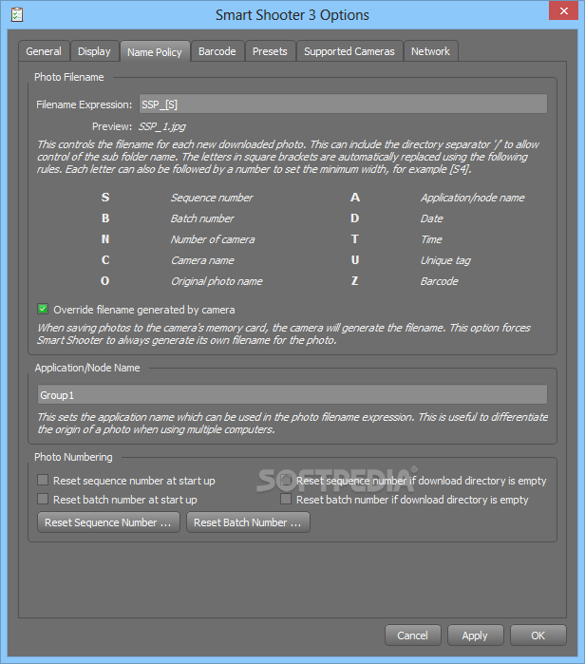The width and height of the screenshot is (585, 664).
Task: Click the 'Date' rule description
Action: tap(432, 218)
